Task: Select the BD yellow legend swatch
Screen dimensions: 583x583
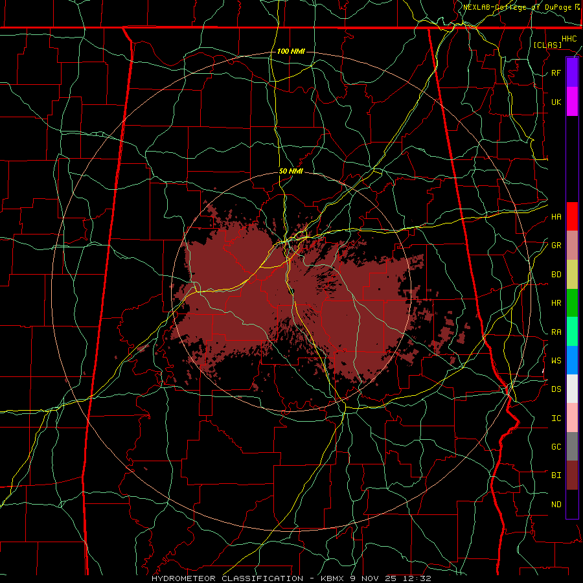Action: [x=572, y=275]
